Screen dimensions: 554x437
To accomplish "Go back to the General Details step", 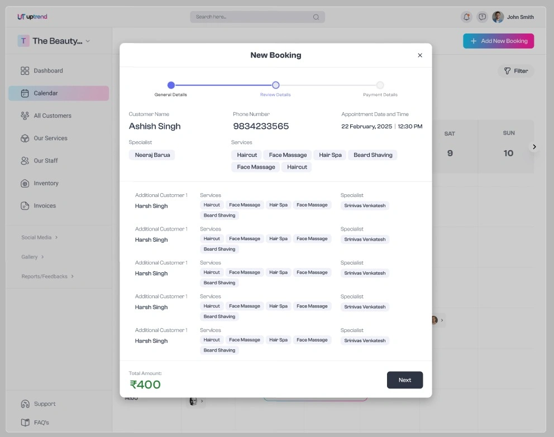I will click(171, 85).
